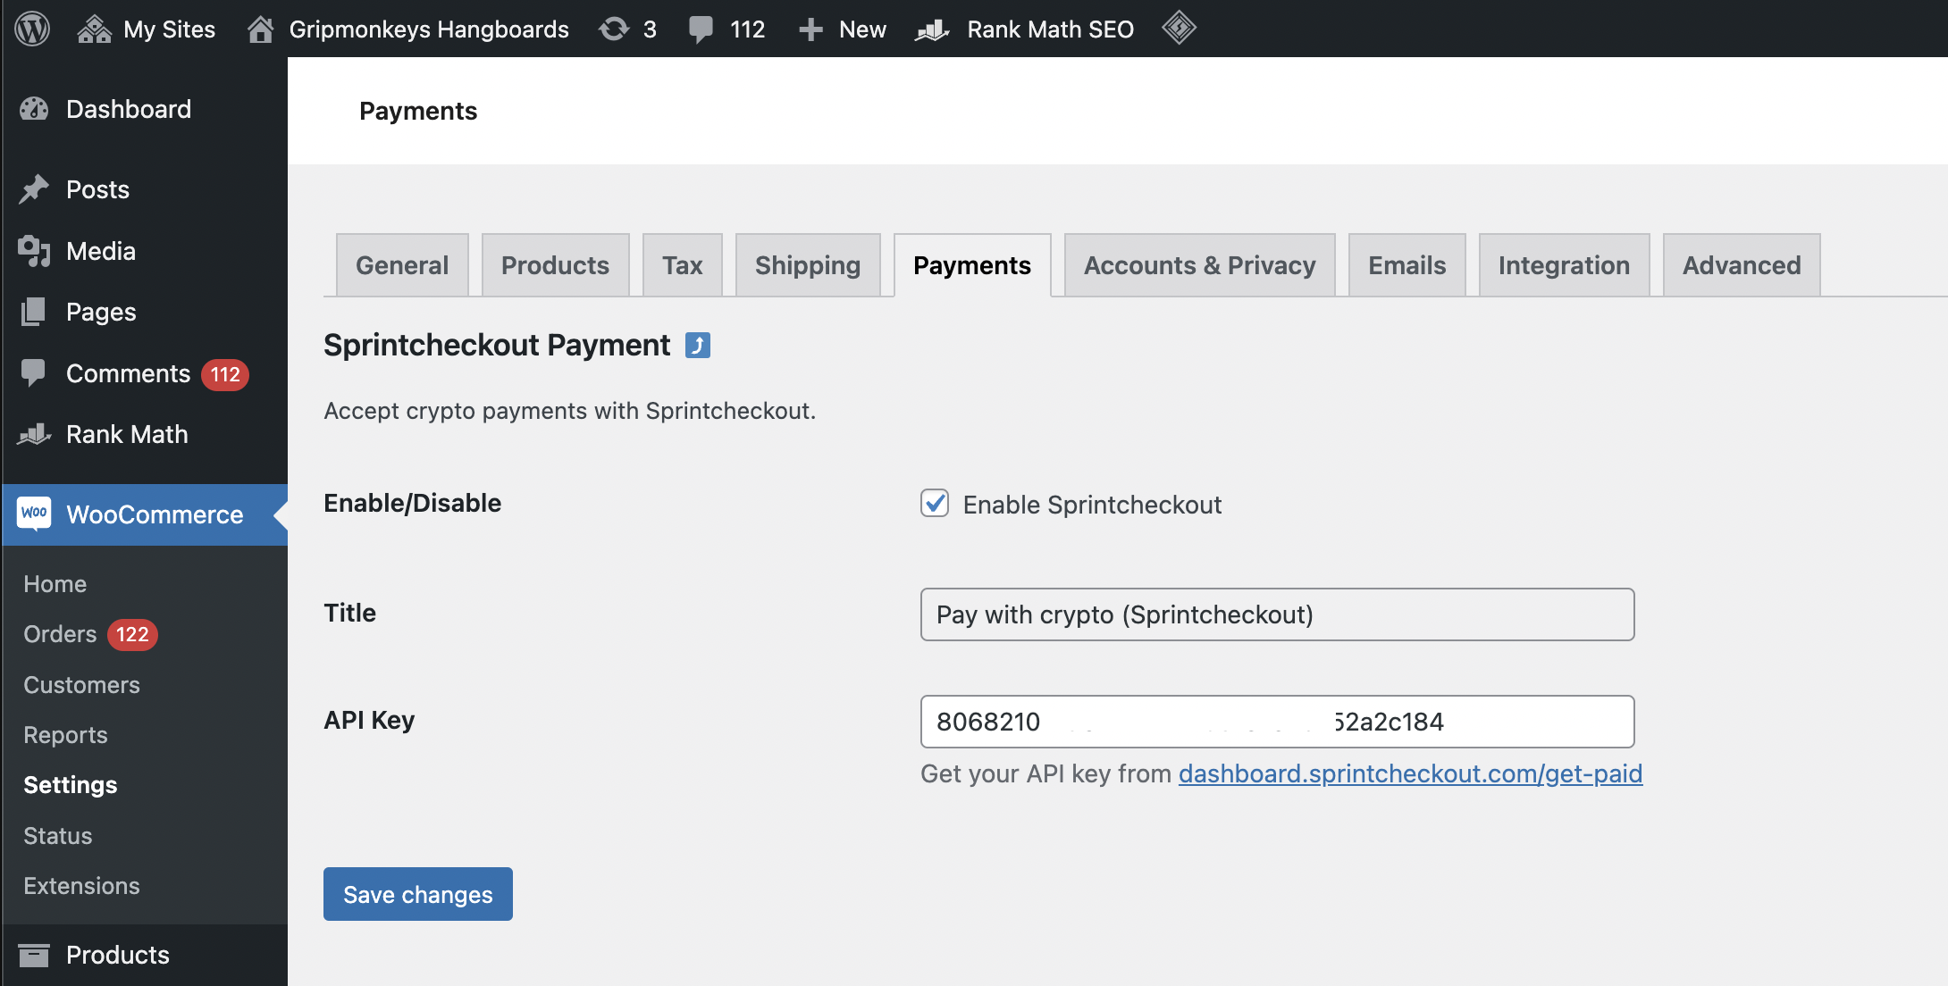This screenshot has height=986, width=1948.
Task: Open updates via the refresh icon
Action: (x=614, y=29)
